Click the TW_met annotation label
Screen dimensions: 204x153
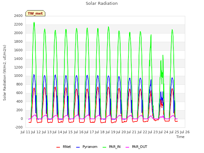click(x=35, y=13)
